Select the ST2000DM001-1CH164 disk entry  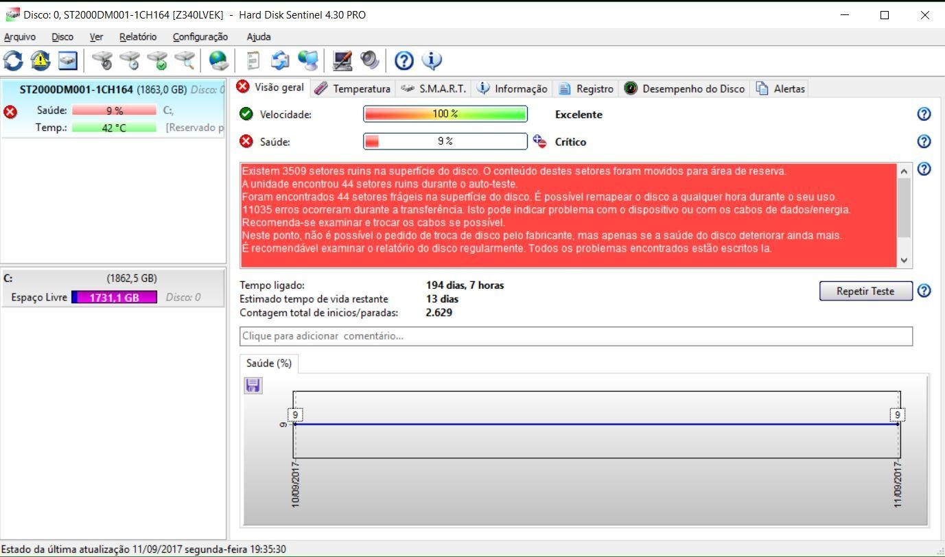tap(113, 108)
